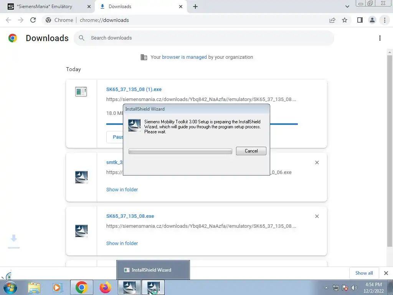Launch the media player from the taskbar
This screenshot has height=295, width=393.
(x=58, y=288)
